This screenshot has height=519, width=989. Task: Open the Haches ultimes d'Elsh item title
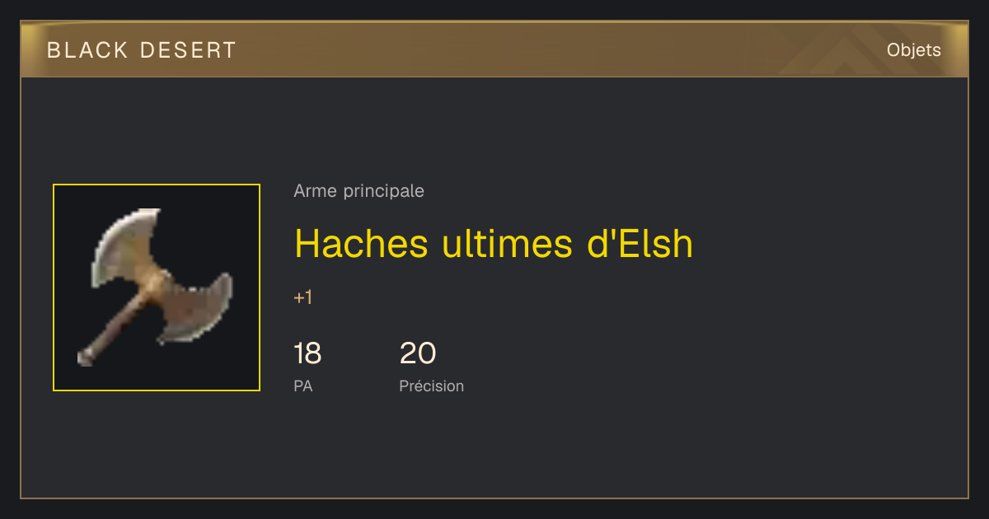494,243
